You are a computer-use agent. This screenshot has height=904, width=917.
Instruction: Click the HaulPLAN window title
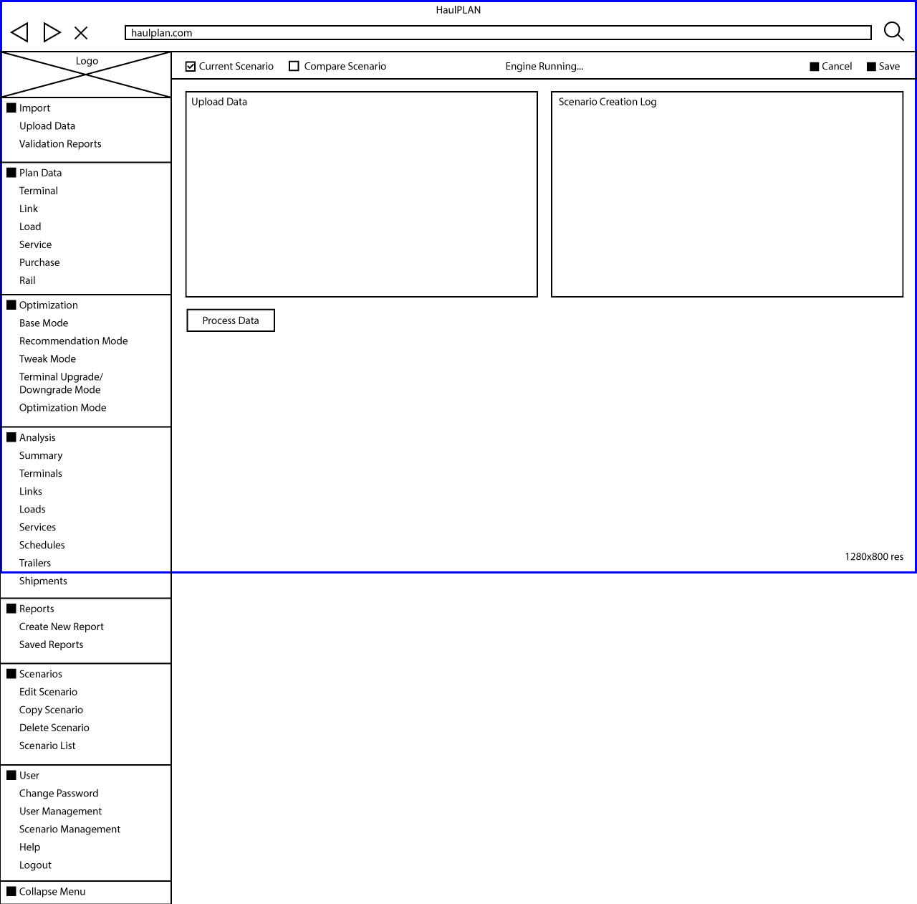click(458, 10)
